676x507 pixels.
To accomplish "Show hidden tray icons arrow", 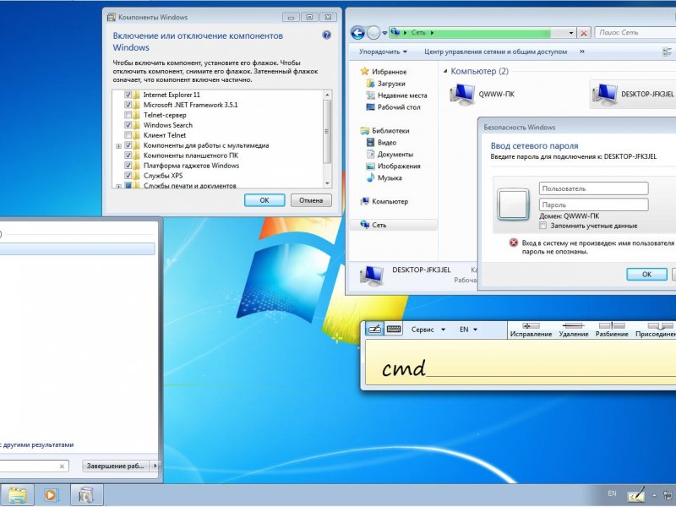I will [654, 495].
